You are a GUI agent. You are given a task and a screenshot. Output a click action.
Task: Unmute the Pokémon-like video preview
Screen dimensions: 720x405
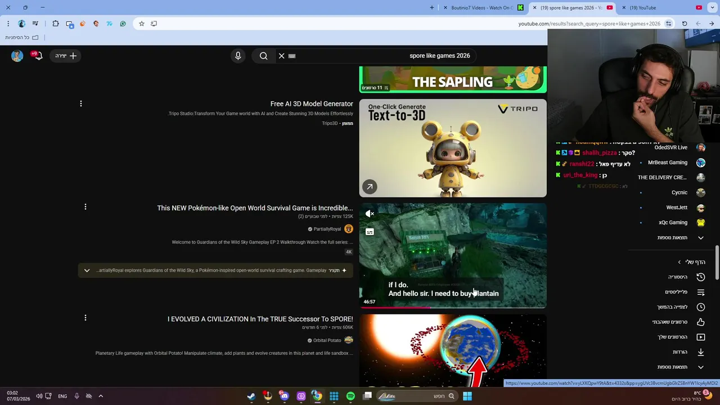pyautogui.click(x=370, y=214)
